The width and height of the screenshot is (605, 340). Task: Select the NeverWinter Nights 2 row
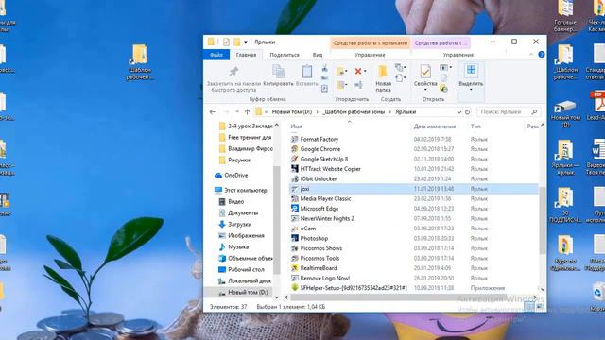pyautogui.click(x=414, y=218)
